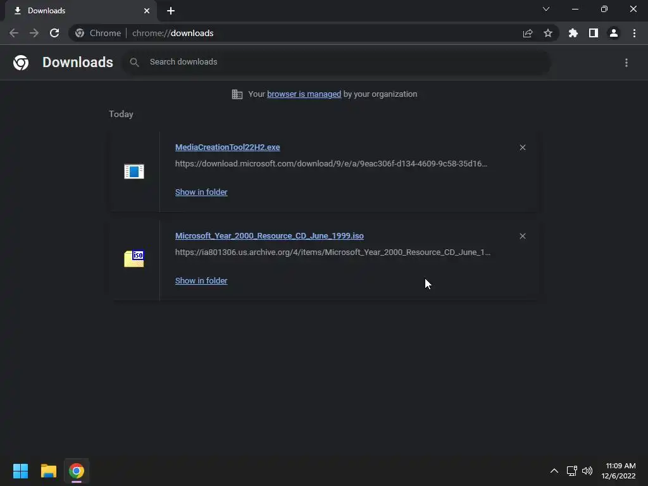Remove MediaCreationTool22H2.exe from the list
Viewport: 648px width, 486px height.
[x=522, y=147]
